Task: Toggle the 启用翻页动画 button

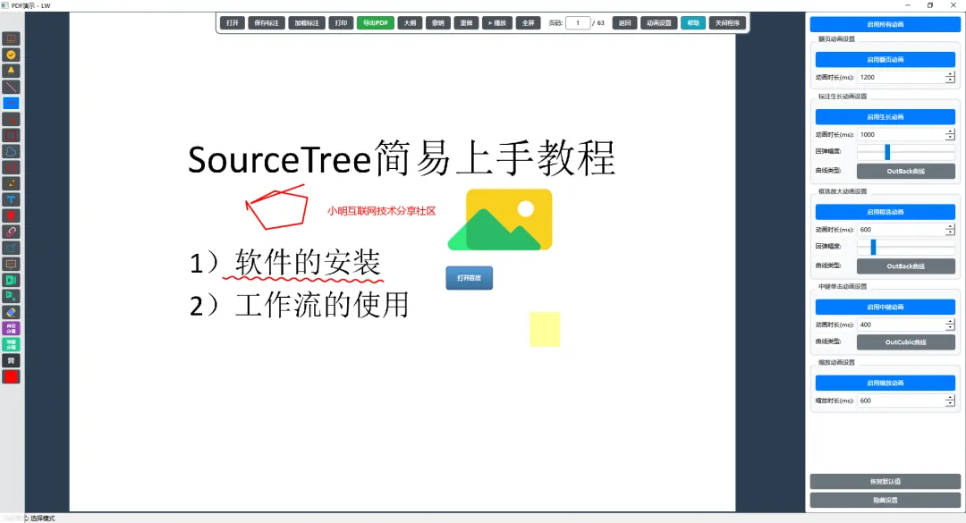Action: coord(885,60)
